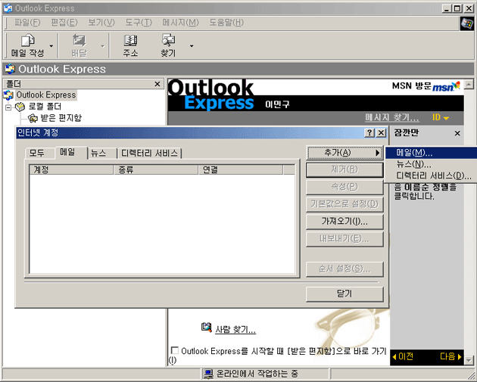Click the help ? button in 인터넷 계정 dialog

tap(369, 133)
